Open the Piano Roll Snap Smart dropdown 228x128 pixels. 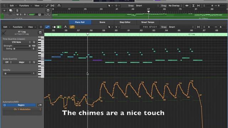(181, 27)
